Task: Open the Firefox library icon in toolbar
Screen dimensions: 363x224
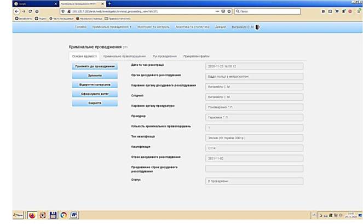Action: coord(324,12)
